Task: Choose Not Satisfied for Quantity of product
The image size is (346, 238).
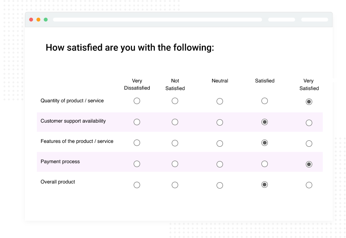Action: pos(175,101)
